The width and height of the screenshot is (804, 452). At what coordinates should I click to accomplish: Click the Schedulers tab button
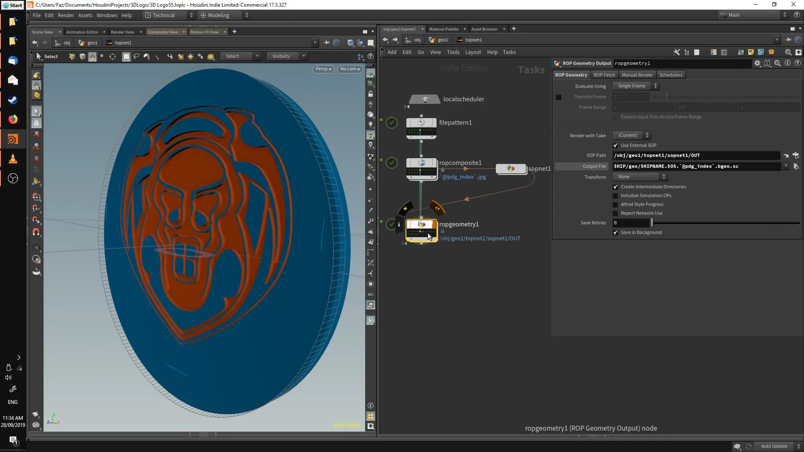(x=670, y=74)
